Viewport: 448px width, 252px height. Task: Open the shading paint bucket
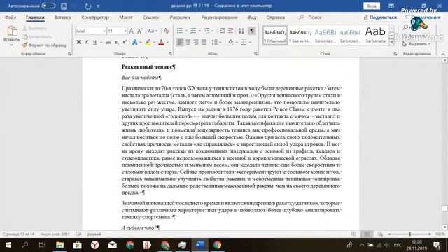230,42
